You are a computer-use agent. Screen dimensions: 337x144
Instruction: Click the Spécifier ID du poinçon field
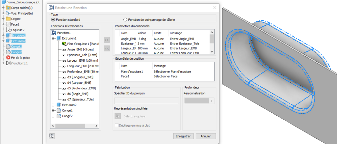point(146,101)
